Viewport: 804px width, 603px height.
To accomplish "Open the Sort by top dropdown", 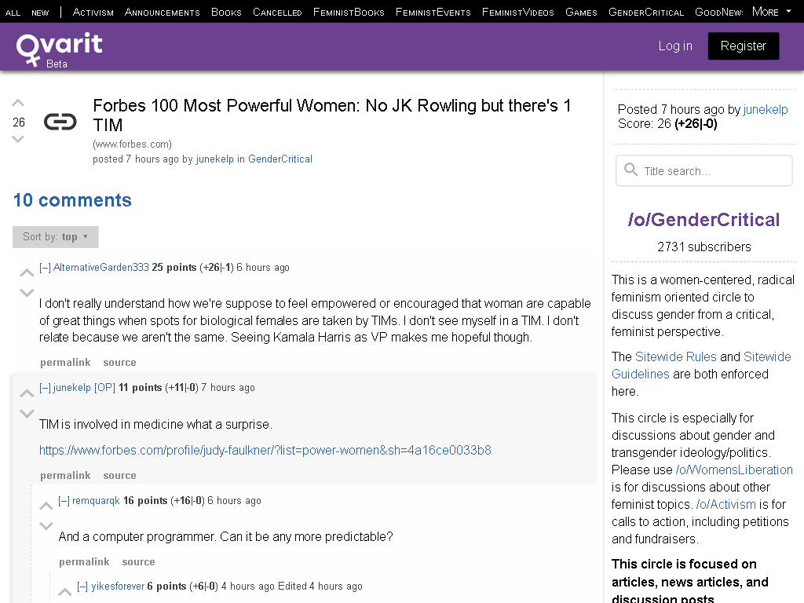I will coord(56,237).
